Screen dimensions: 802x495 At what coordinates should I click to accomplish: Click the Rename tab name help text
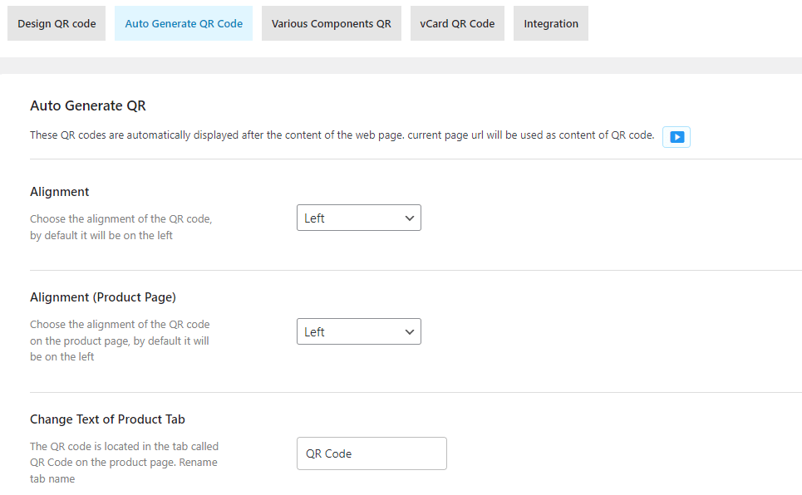(x=124, y=463)
